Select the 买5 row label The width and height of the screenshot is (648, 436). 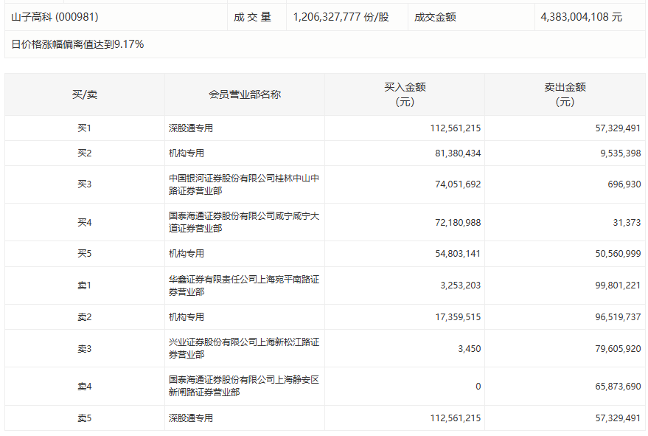point(84,254)
